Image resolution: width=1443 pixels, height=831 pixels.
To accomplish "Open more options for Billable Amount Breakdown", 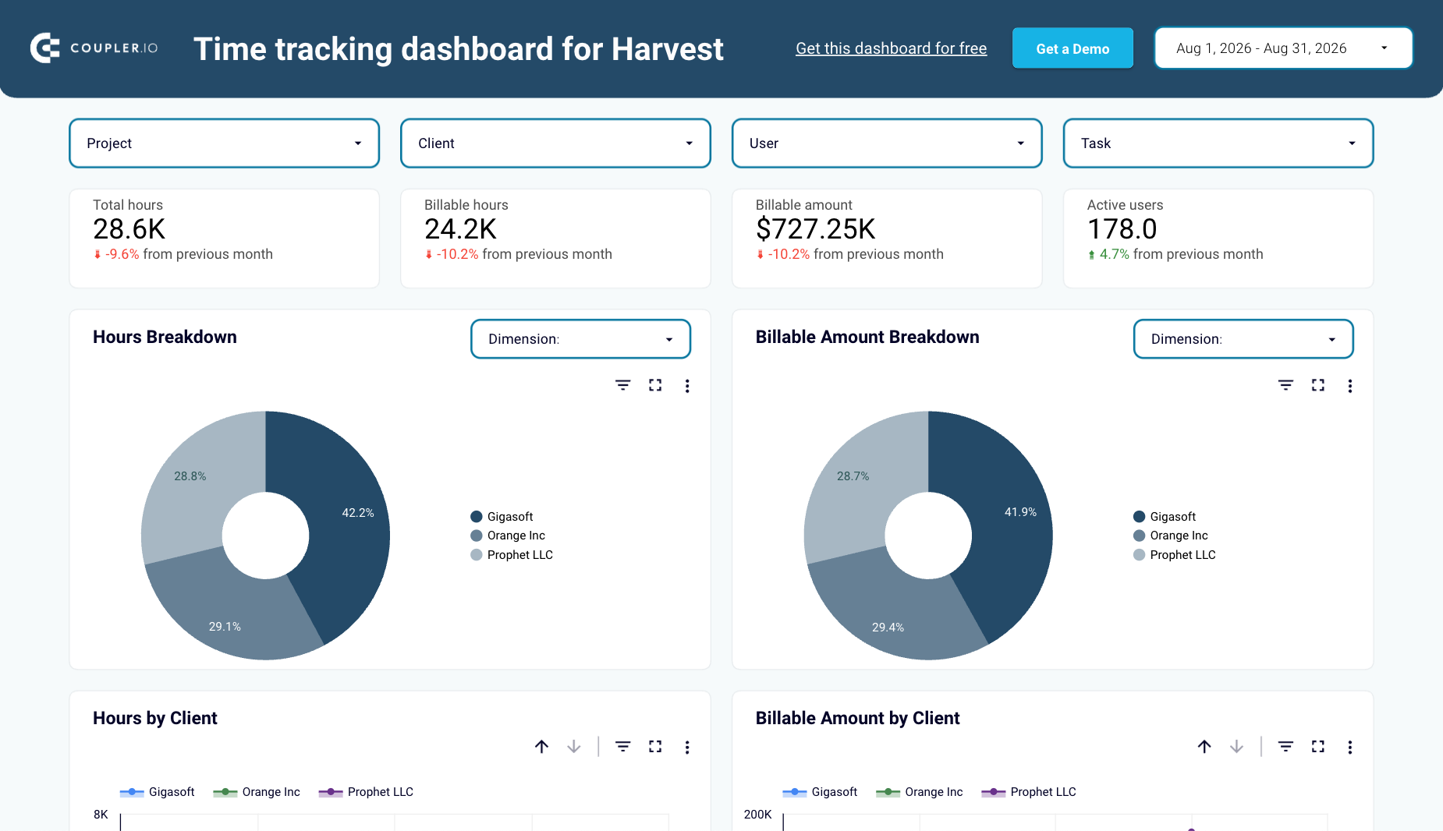I will [x=1350, y=386].
